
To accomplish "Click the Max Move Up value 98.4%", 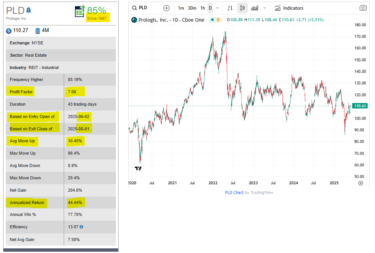I will [x=74, y=153].
